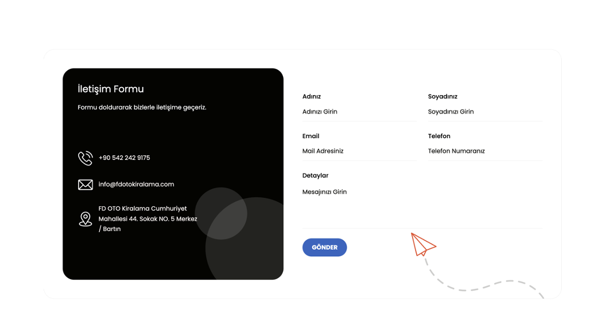
Task: Click phone number +90 542 242 9175
Action: click(x=124, y=158)
